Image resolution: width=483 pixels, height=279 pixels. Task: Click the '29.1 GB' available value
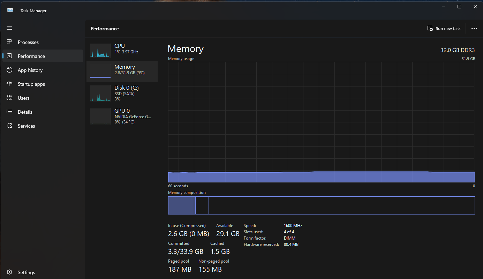click(x=228, y=234)
